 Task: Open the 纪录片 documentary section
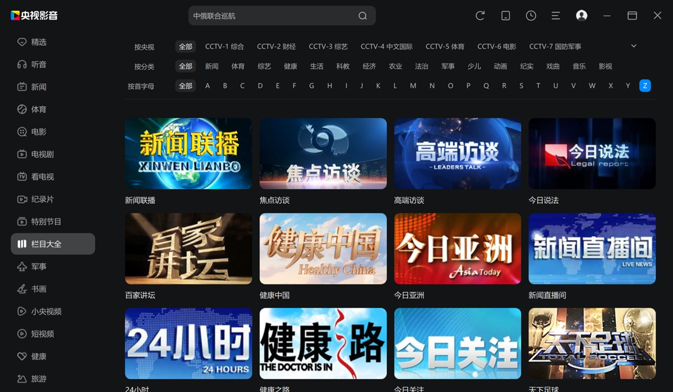[40, 199]
